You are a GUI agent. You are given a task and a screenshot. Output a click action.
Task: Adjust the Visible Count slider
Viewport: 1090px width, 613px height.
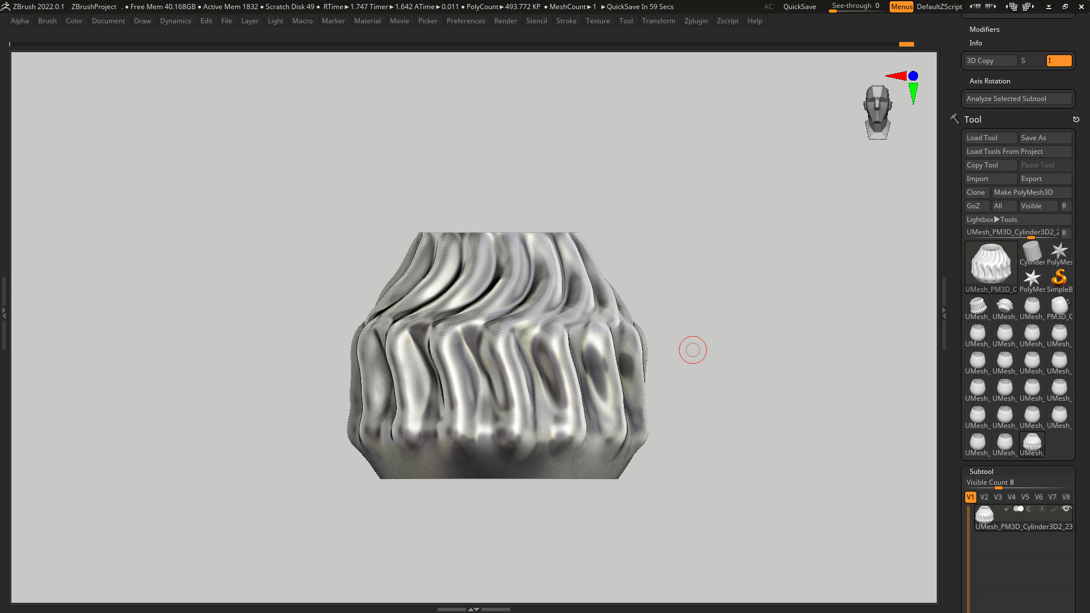coord(1018,483)
